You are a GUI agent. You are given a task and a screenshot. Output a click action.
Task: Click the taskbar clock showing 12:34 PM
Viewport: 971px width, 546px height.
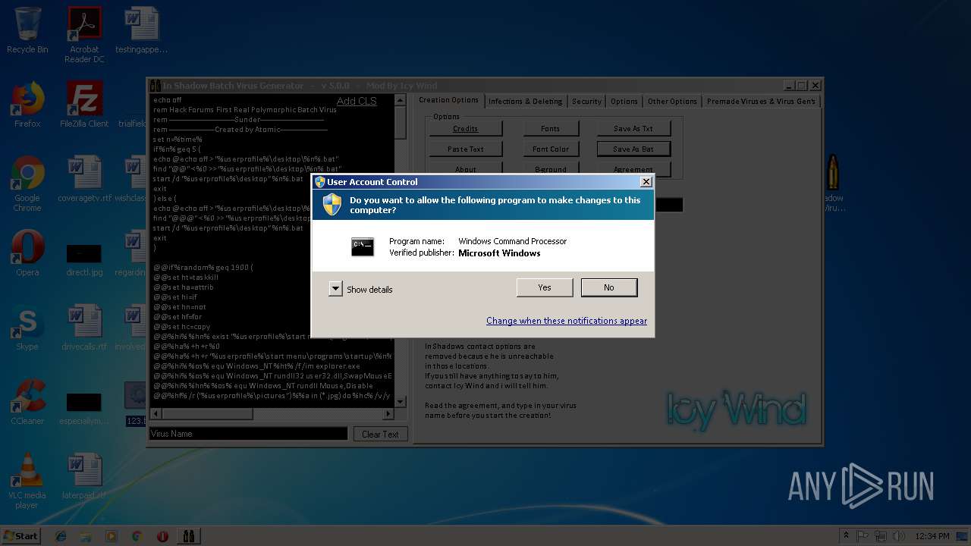[x=933, y=536]
